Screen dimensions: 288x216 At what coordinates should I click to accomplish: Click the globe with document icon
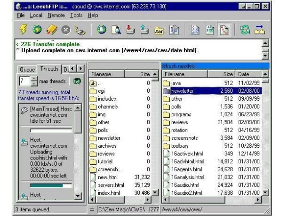tap(102, 29)
